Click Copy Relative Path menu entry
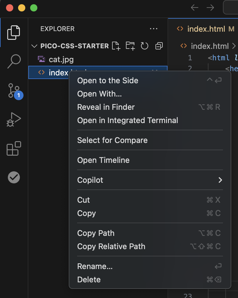The width and height of the screenshot is (238, 298). (x=111, y=246)
